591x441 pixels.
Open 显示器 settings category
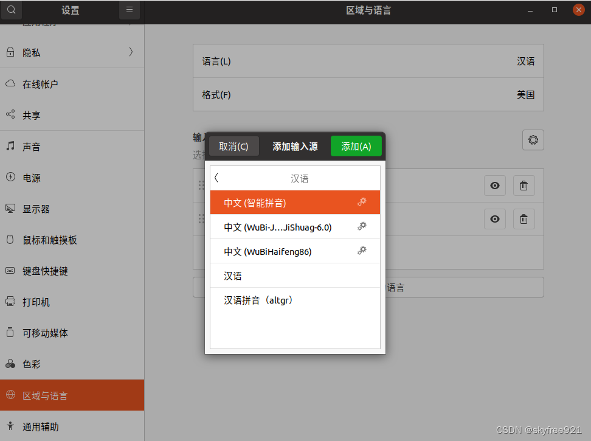(72, 209)
